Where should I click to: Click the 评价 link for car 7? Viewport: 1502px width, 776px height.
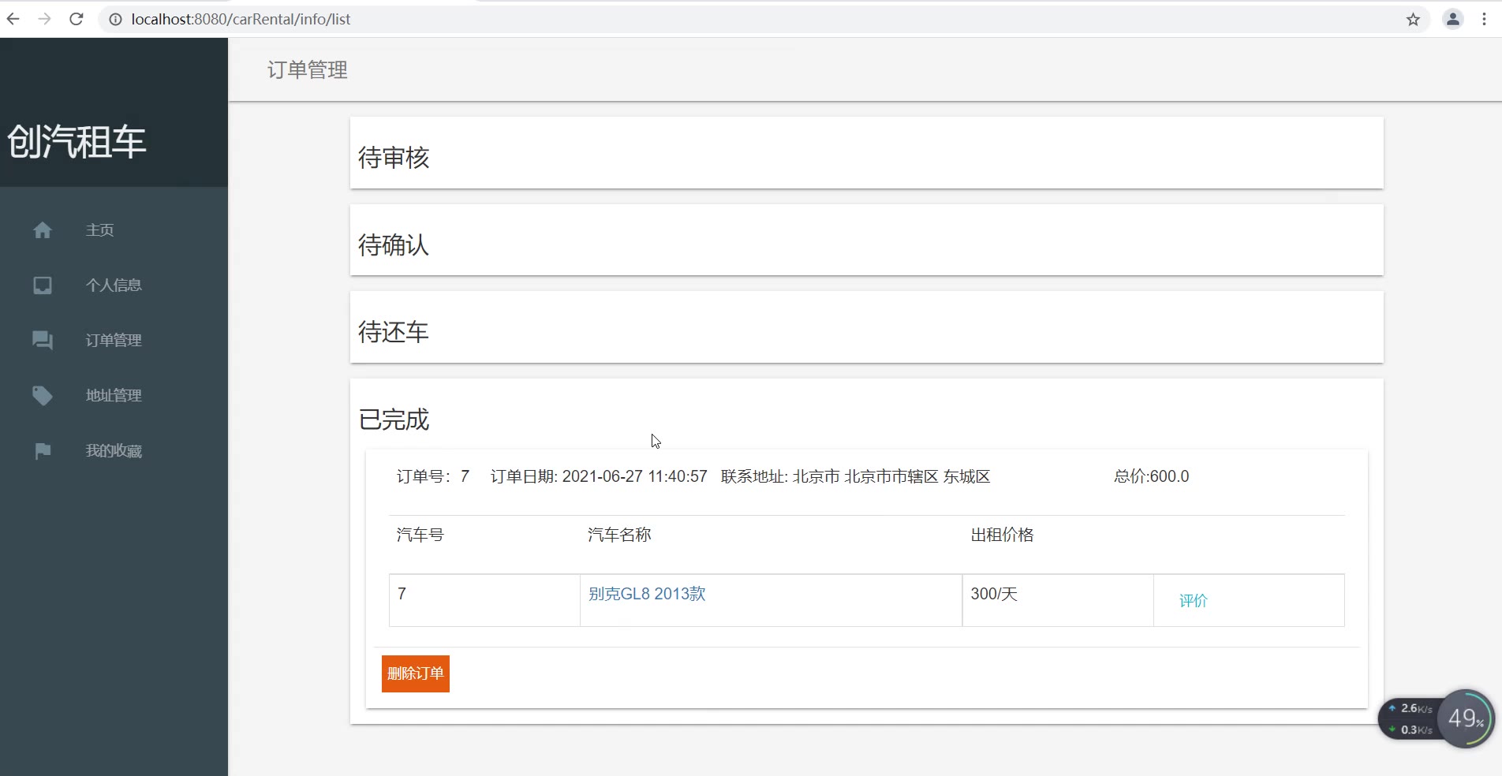coord(1194,600)
